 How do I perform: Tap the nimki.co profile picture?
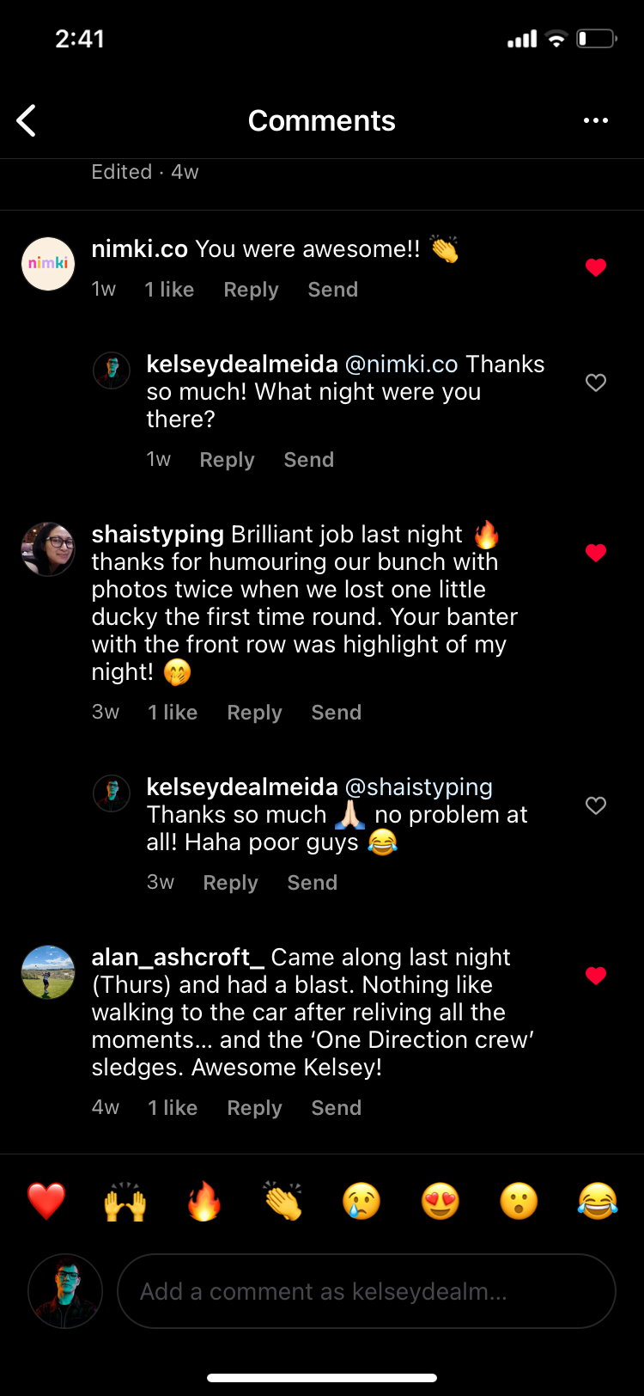point(48,264)
